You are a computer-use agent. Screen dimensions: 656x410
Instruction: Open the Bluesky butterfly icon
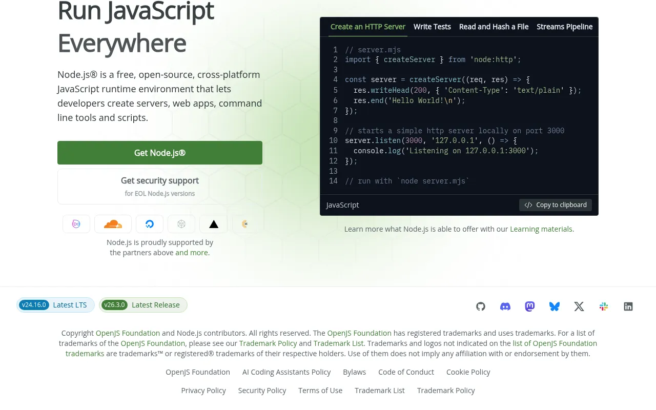click(555, 306)
